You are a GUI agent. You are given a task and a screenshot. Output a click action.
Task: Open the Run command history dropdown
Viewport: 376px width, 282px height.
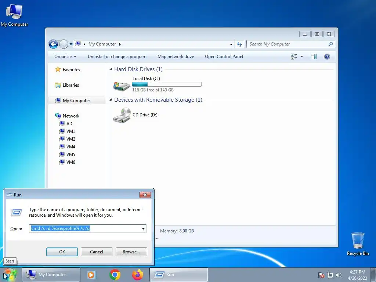144,228
